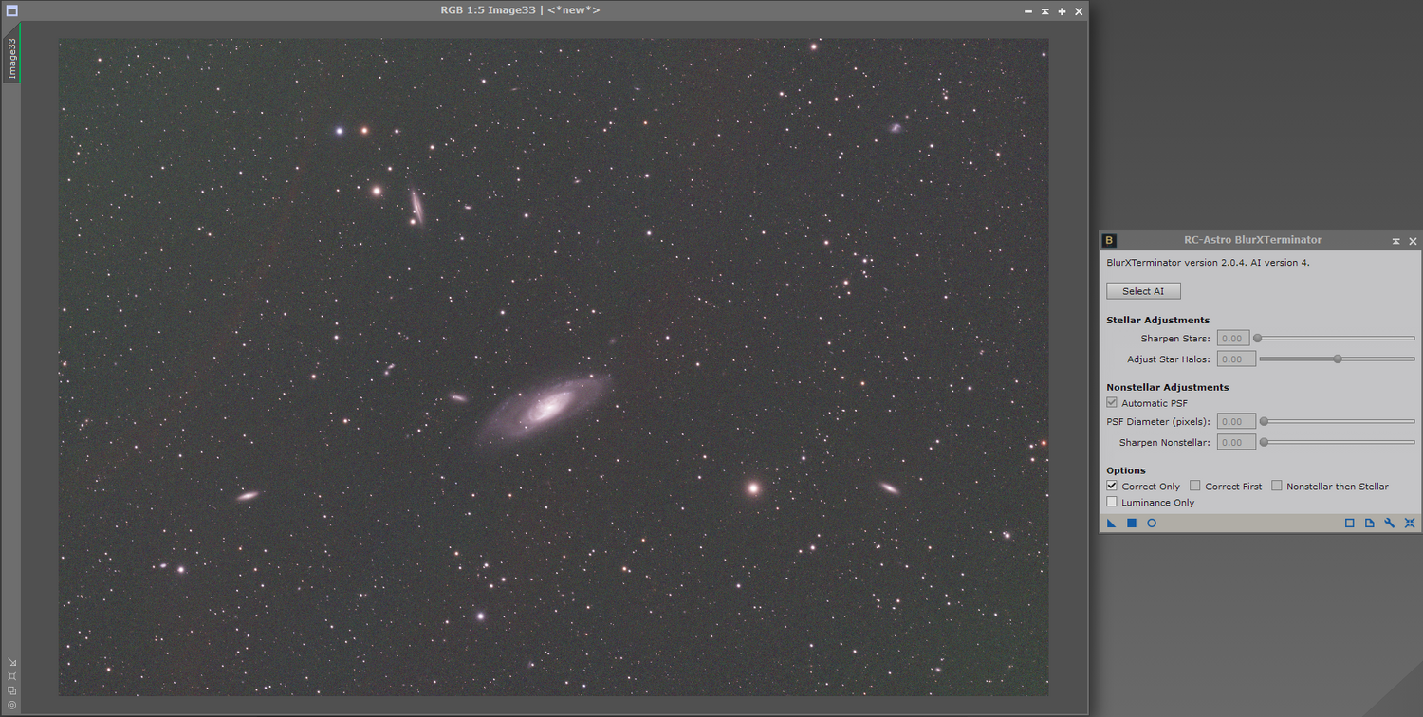
Task: Click the preferences wrench icon in BlurXTerminator
Action: [x=1389, y=524]
